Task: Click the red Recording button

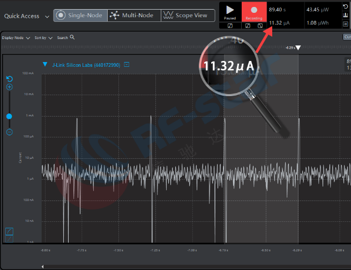Action: [x=253, y=11]
